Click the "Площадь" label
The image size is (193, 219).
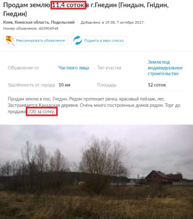(x=107, y=85)
